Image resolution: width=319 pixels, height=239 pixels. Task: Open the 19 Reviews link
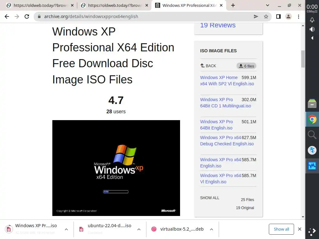(x=218, y=25)
